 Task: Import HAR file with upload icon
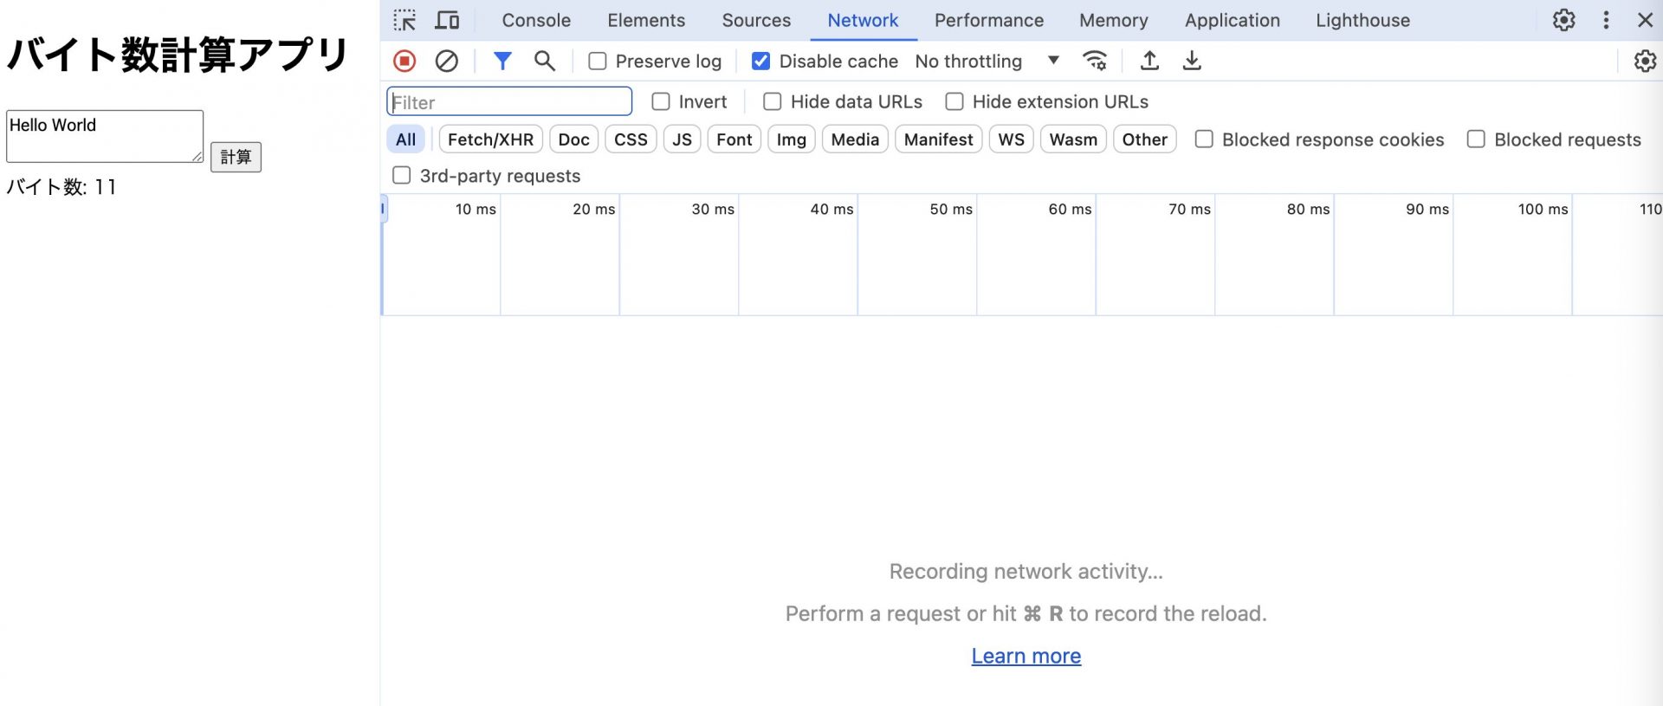[x=1149, y=61]
